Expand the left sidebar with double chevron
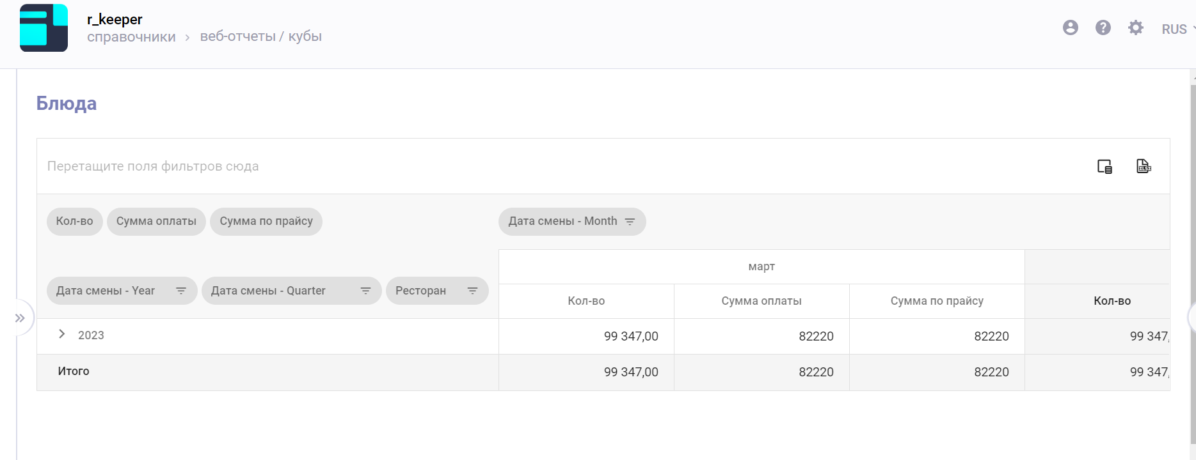The height and width of the screenshot is (460, 1196). 20,318
